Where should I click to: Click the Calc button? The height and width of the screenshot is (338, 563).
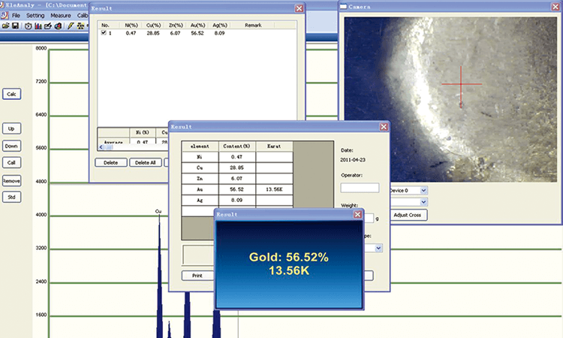(11, 94)
